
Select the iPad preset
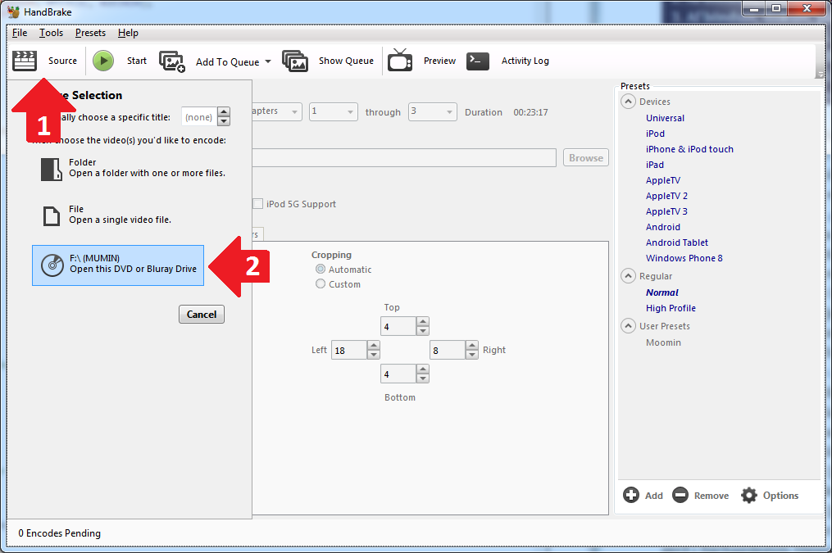coord(655,165)
